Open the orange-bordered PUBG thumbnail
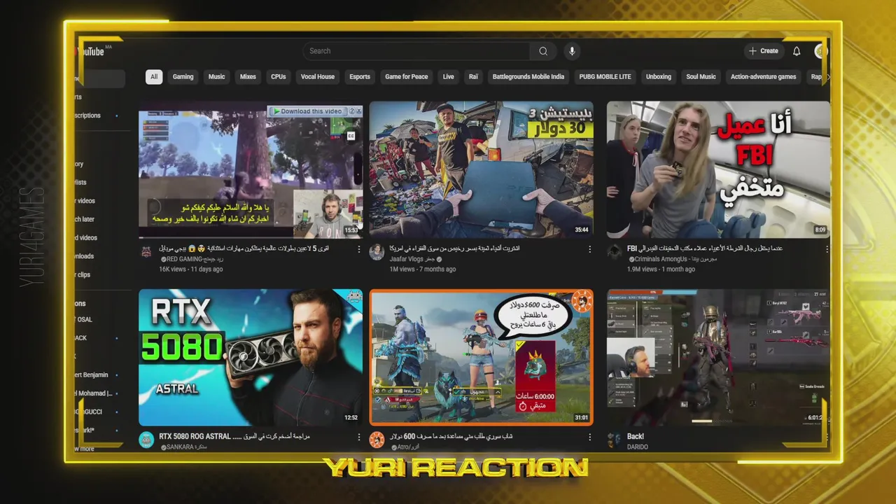The image size is (896, 504). coord(481,358)
